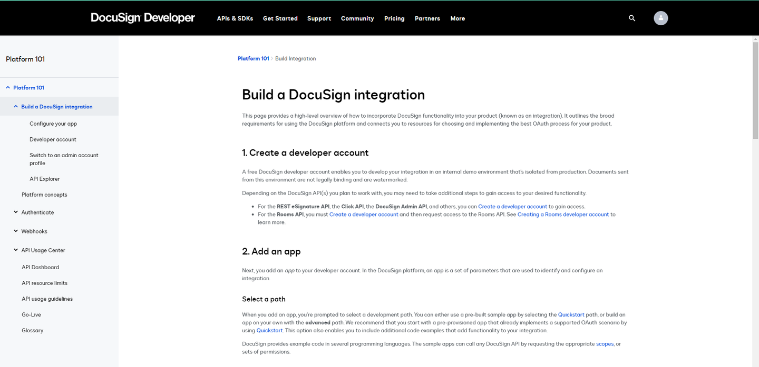The height and width of the screenshot is (367, 759).
Task: Open Configure your app sidebar item
Action: coord(53,124)
